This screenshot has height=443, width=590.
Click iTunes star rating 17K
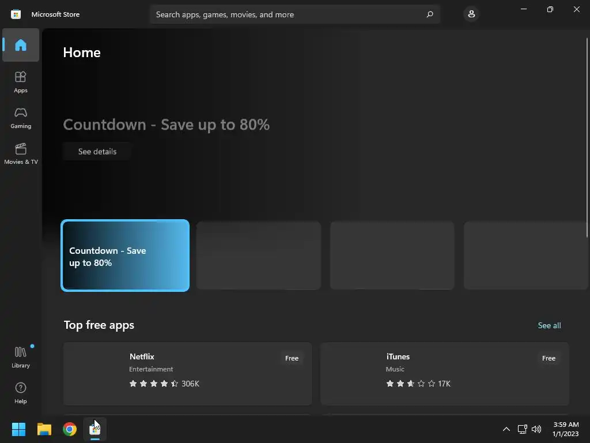point(418,384)
